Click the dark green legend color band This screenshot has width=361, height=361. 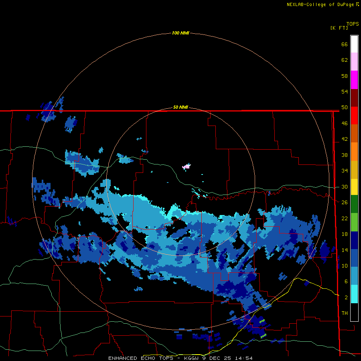[x=354, y=204]
